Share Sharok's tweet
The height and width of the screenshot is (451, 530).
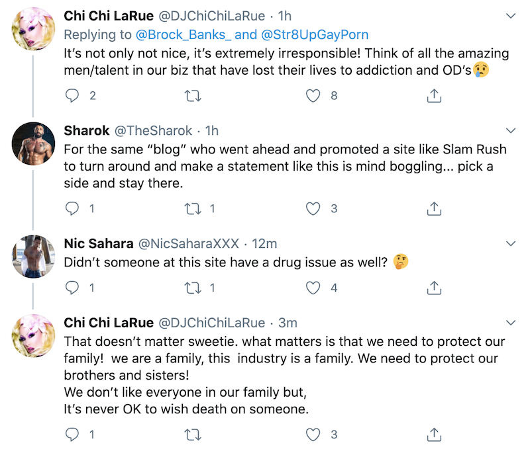[433, 209]
